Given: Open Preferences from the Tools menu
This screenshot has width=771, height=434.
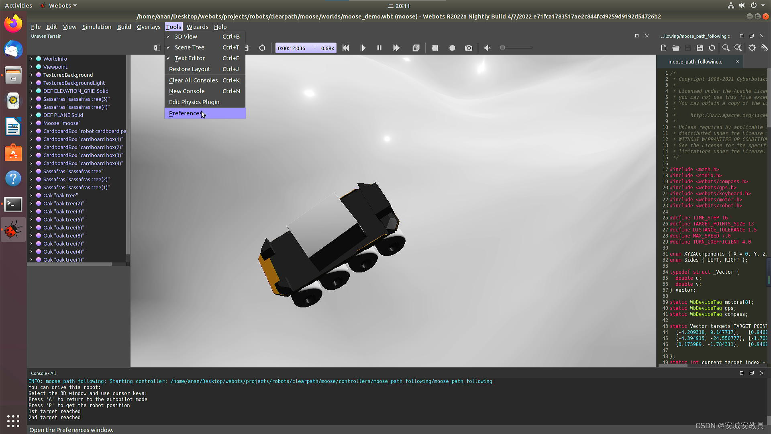Looking at the screenshot, I should (x=205, y=113).
